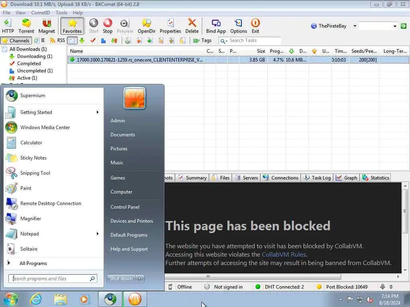
Task: Open the CometID menu
Action: (x=40, y=12)
